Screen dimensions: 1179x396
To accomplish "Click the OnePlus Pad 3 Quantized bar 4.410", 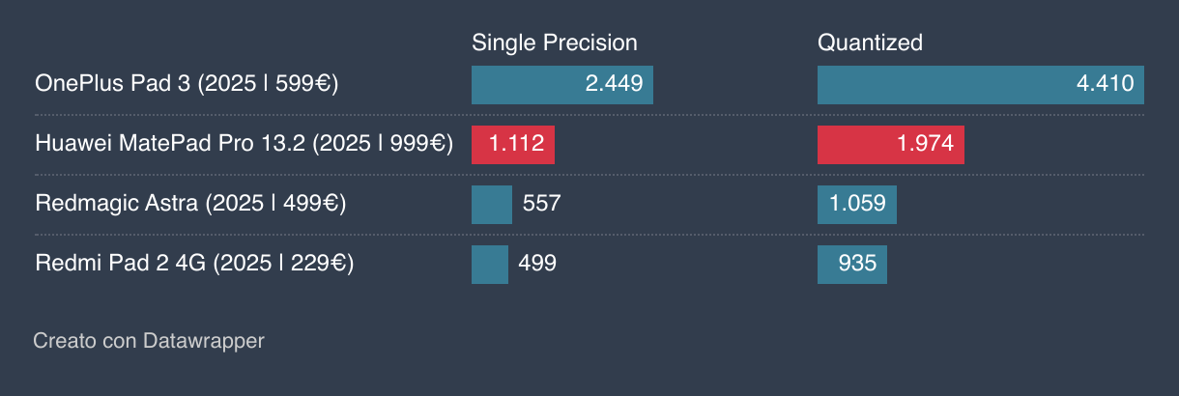I will (981, 85).
